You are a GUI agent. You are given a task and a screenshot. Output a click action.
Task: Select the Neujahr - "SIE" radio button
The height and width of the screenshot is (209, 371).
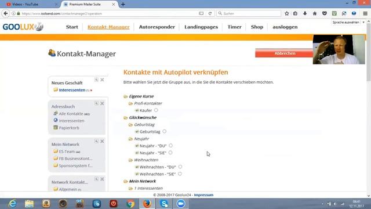click(x=170, y=153)
